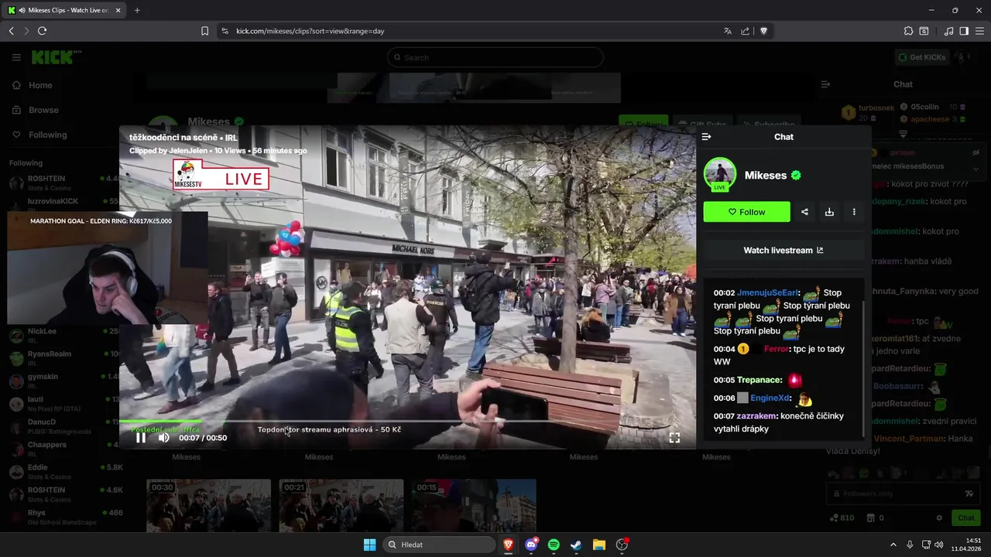Pause the clip playback

pos(141,438)
